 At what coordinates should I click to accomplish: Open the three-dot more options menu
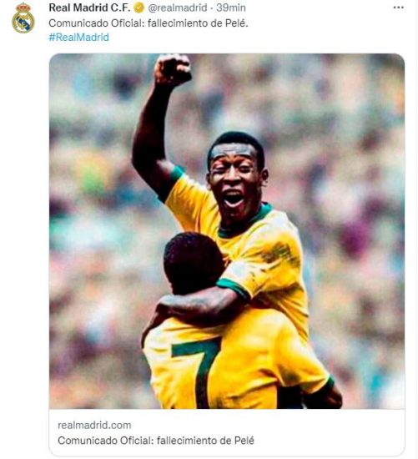(398, 8)
